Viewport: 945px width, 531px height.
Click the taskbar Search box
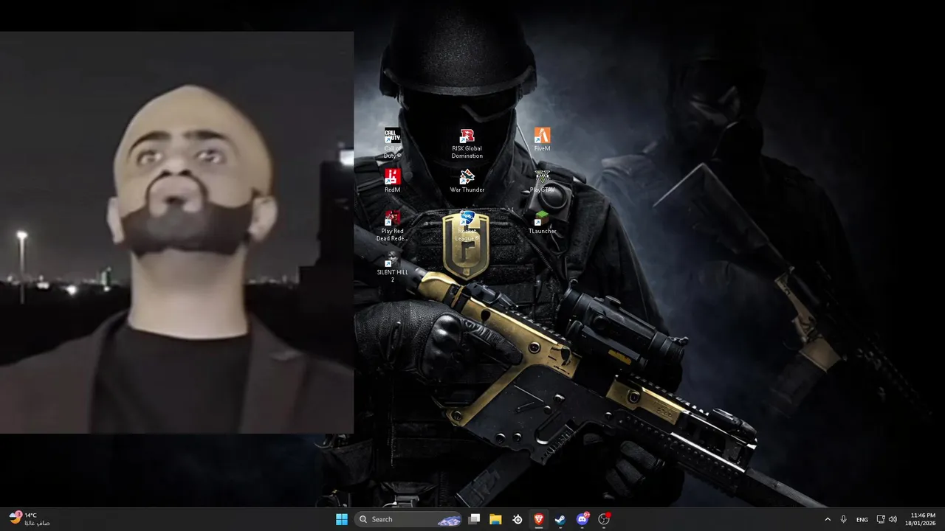click(408, 519)
